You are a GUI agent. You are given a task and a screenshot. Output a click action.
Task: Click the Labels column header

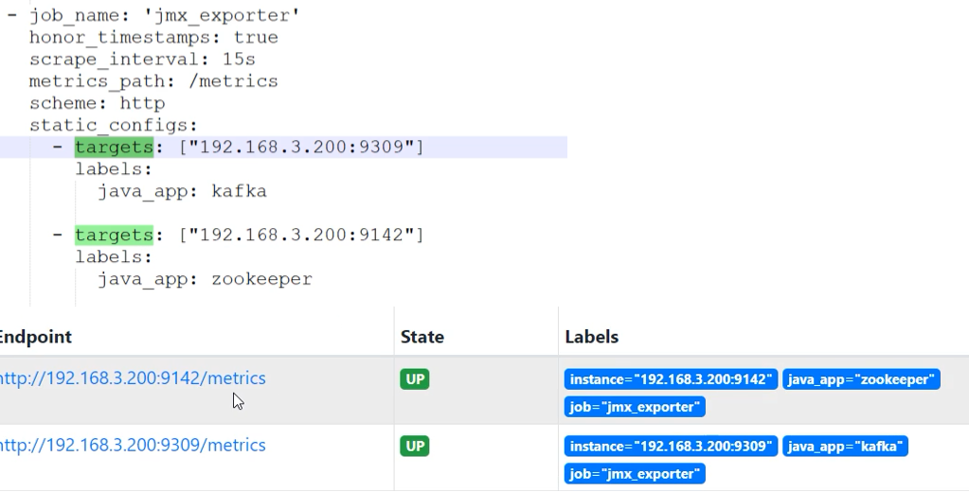592,337
